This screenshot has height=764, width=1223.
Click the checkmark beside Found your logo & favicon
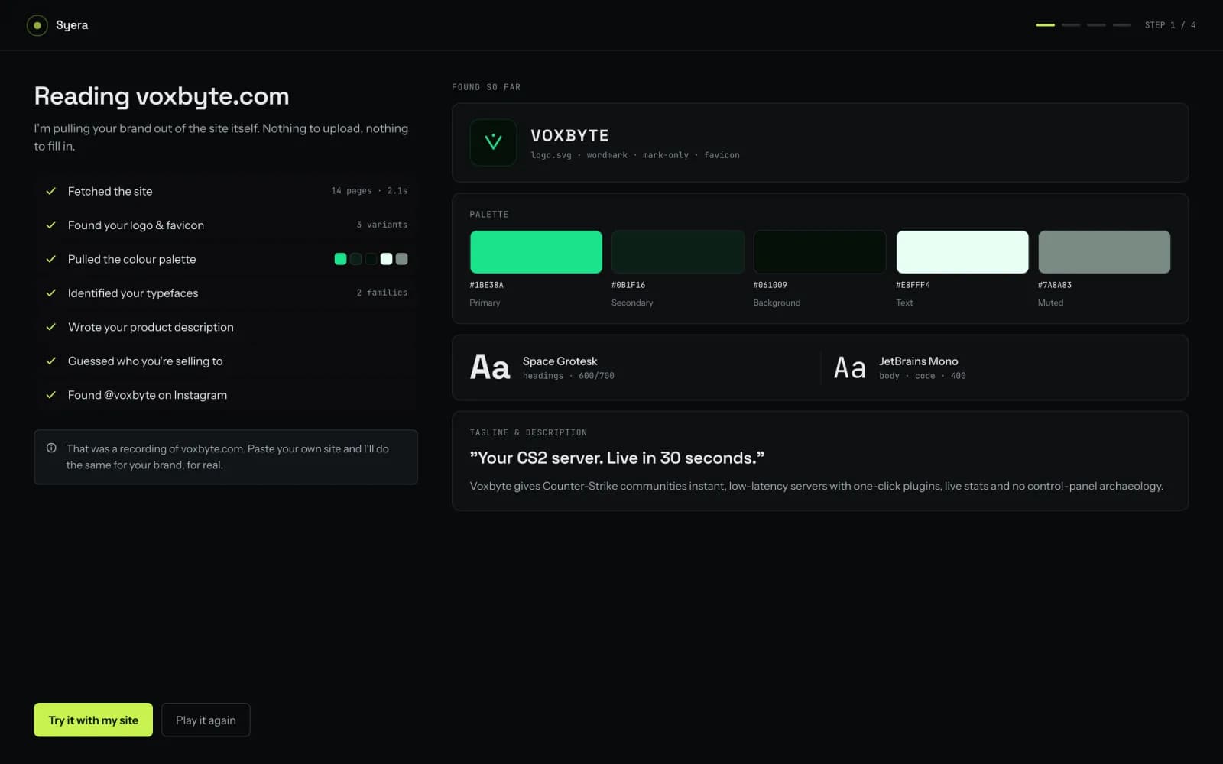click(x=51, y=225)
